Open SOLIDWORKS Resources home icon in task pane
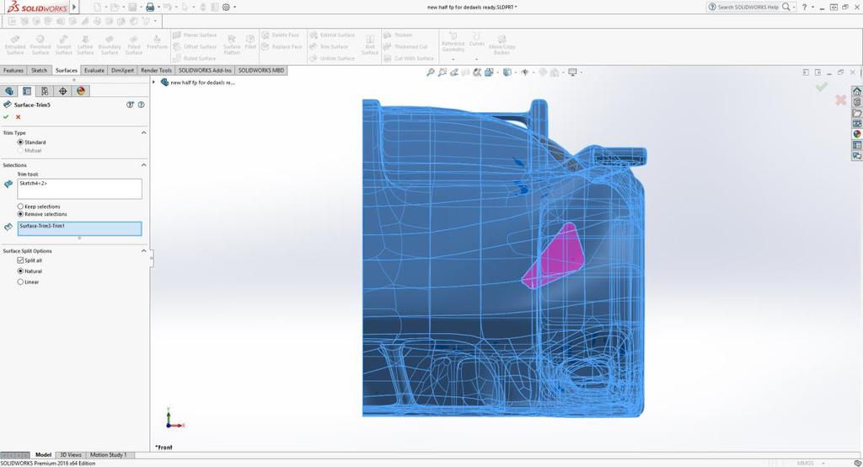The width and height of the screenshot is (863, 467). click(x=857, y=91)
